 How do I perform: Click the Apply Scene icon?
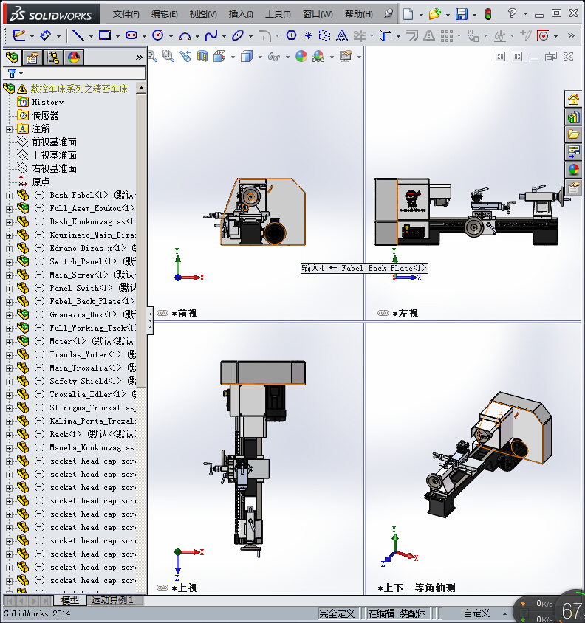[318, 57]
